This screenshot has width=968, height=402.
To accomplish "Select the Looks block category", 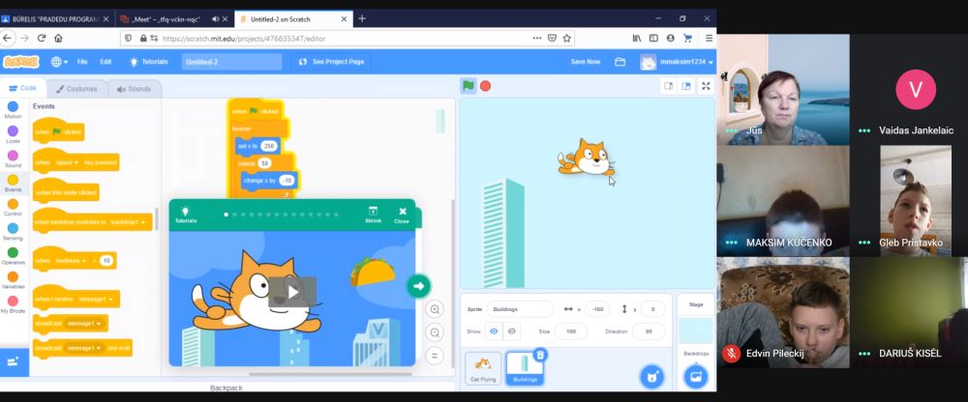I will (13, 135).
